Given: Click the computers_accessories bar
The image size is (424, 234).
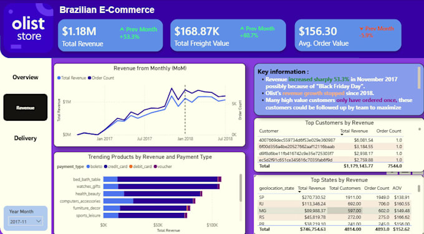Looking at the screenshot, I should tap(149, 201).
